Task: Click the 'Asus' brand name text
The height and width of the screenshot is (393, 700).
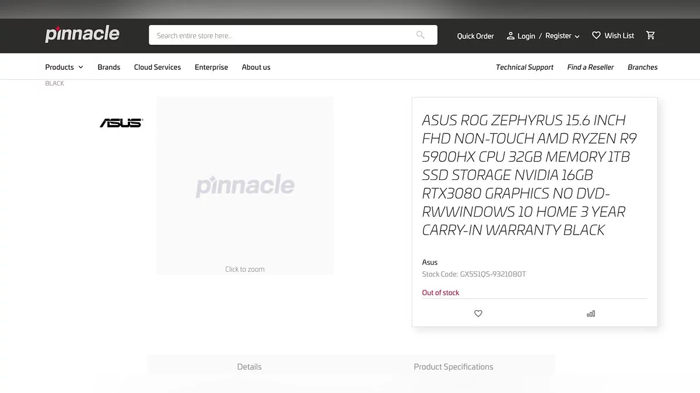Action: tap(430, 263)
